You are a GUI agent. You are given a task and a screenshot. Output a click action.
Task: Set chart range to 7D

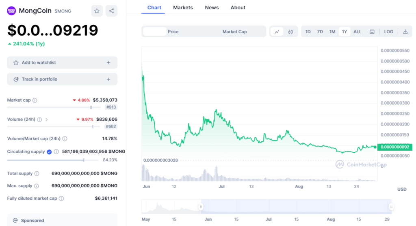[320, 32]
